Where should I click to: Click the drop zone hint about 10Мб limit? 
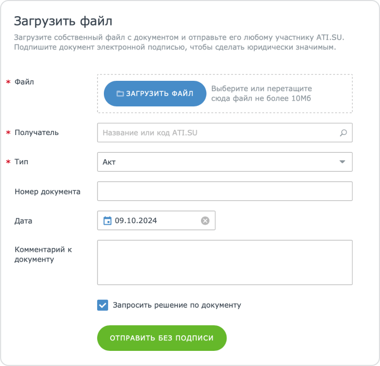click(x=262, y=93)
